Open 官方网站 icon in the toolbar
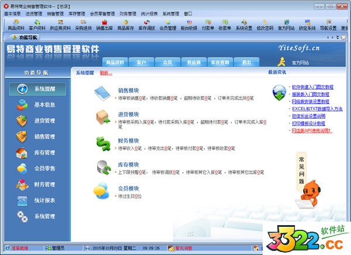Image resolution: width=351 pixels, height=255 pixels. point(286,25)
